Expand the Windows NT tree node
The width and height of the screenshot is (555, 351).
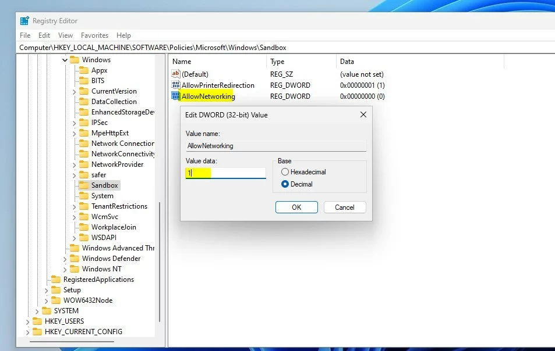65,270
